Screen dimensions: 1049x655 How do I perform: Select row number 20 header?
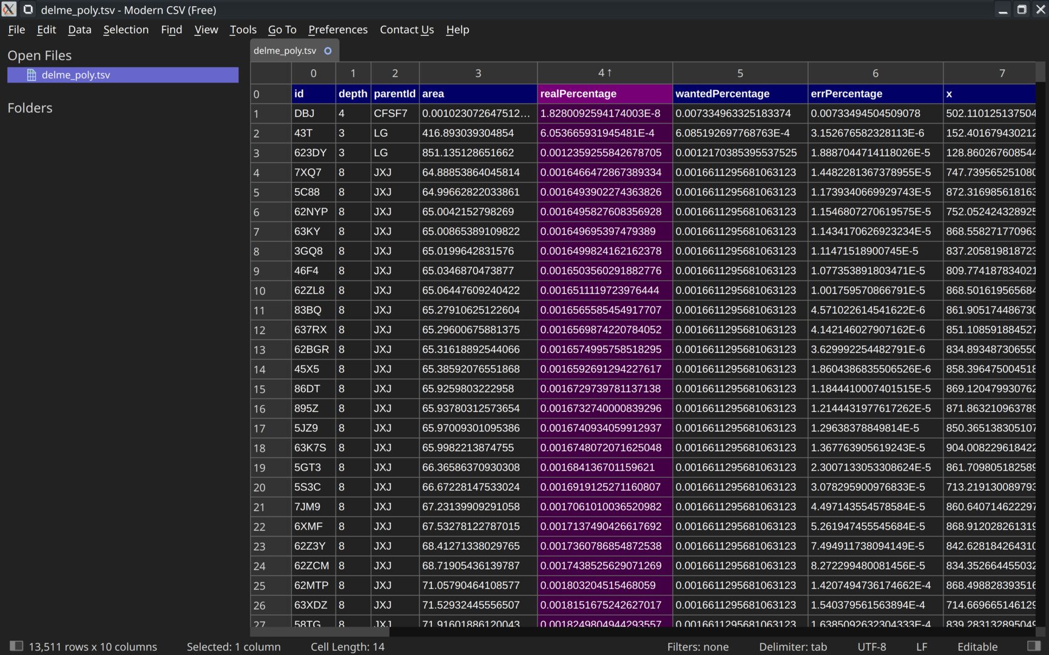[x=271, y=487]
